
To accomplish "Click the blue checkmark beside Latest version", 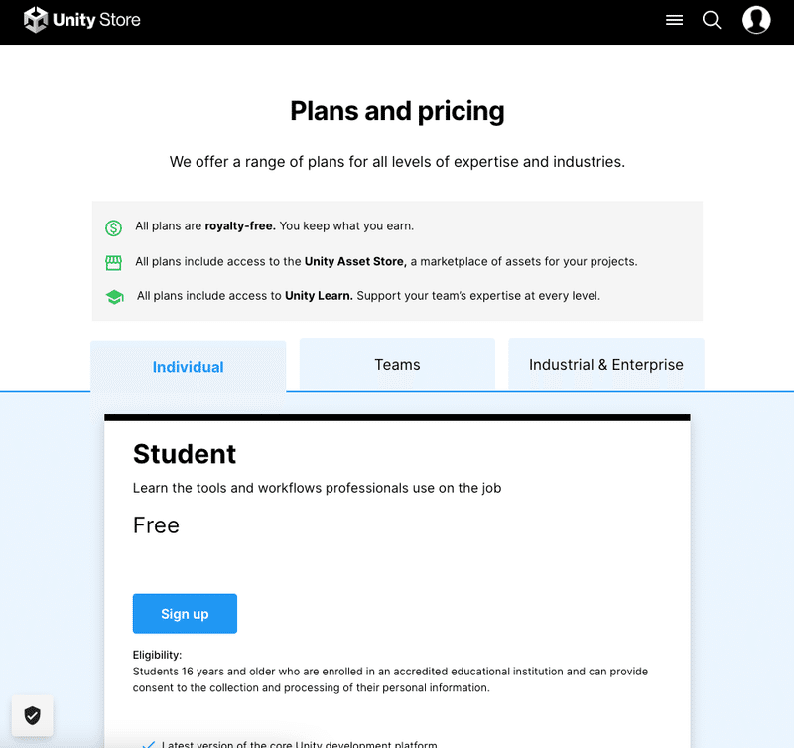I will click(149, 744).
